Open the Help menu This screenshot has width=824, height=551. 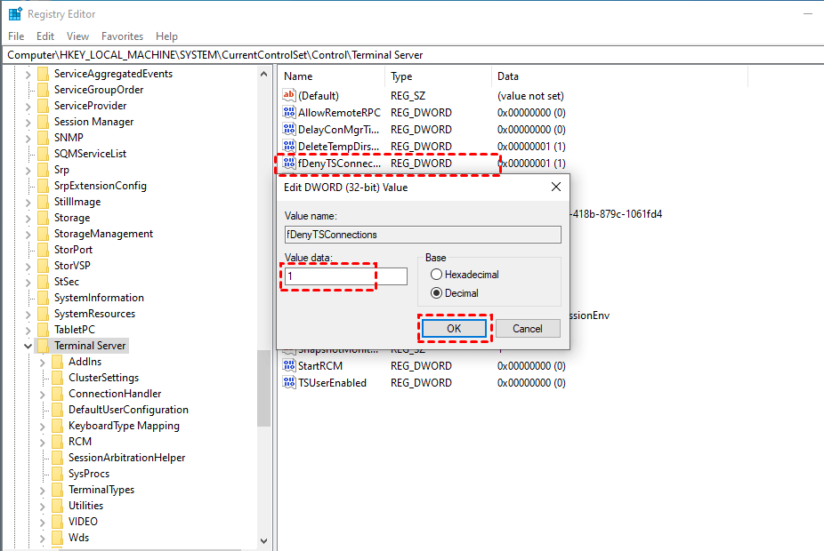click(x=166, y=36)
